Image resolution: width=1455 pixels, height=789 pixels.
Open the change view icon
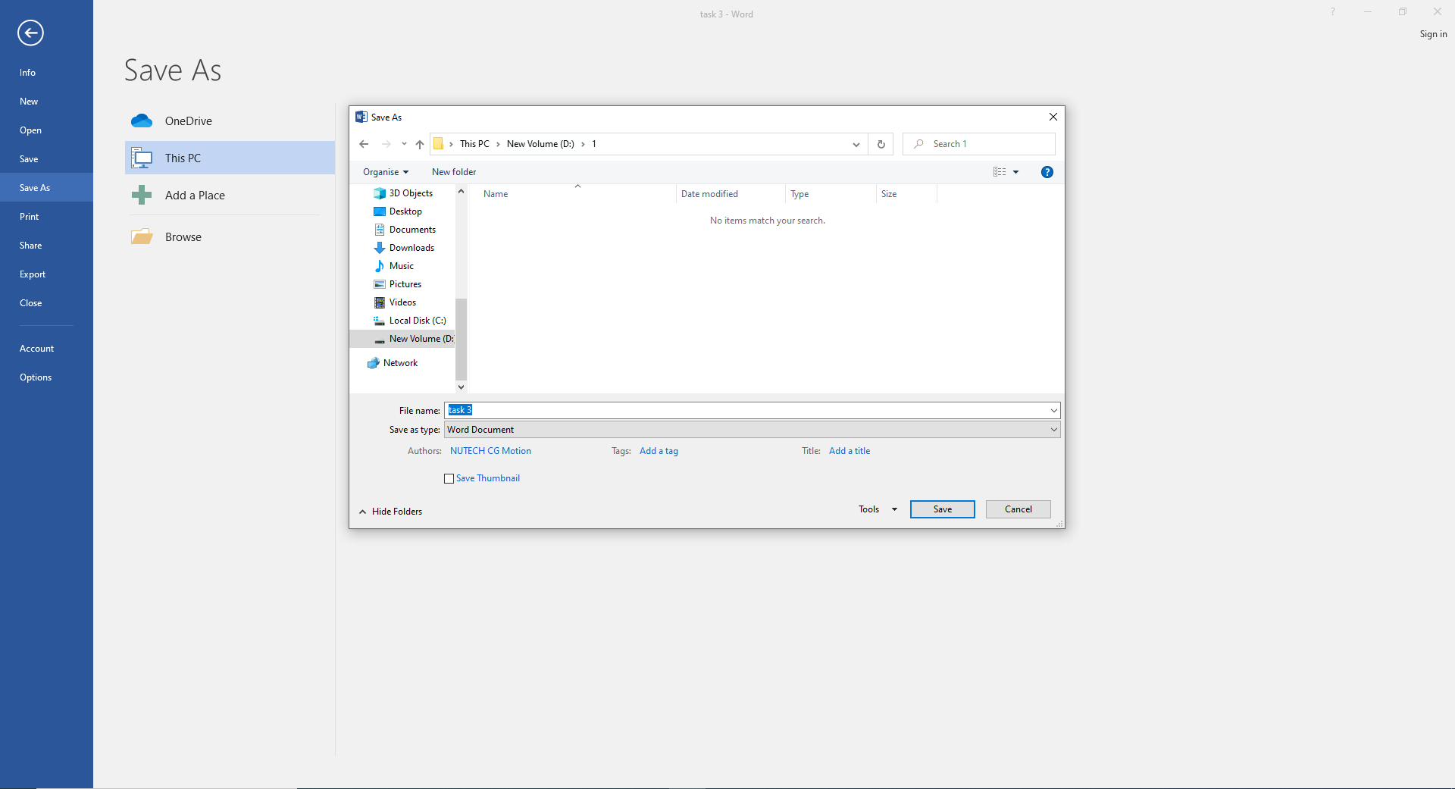(x=1000, y=172)
